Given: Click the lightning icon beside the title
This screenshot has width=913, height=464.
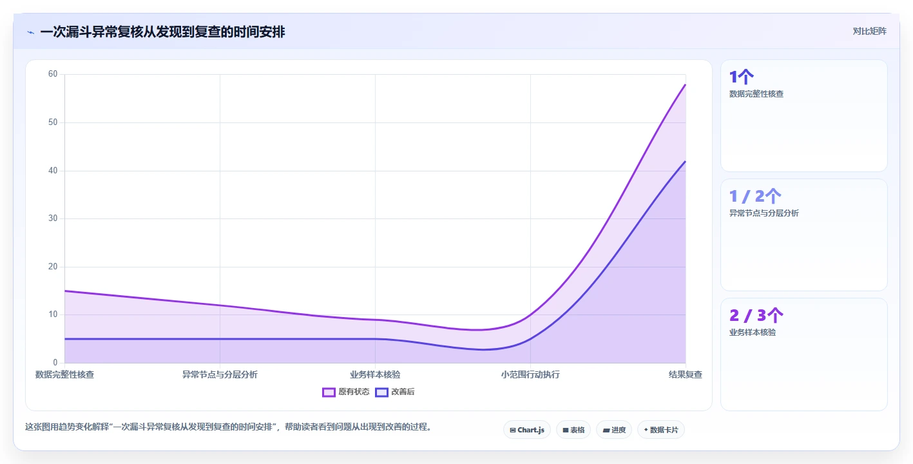Looking at the screenshot, I should 31,32.
